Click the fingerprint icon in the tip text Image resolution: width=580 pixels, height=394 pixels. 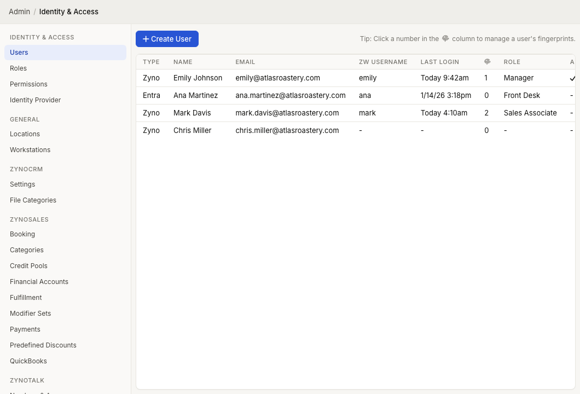click(x=445, y=38)
